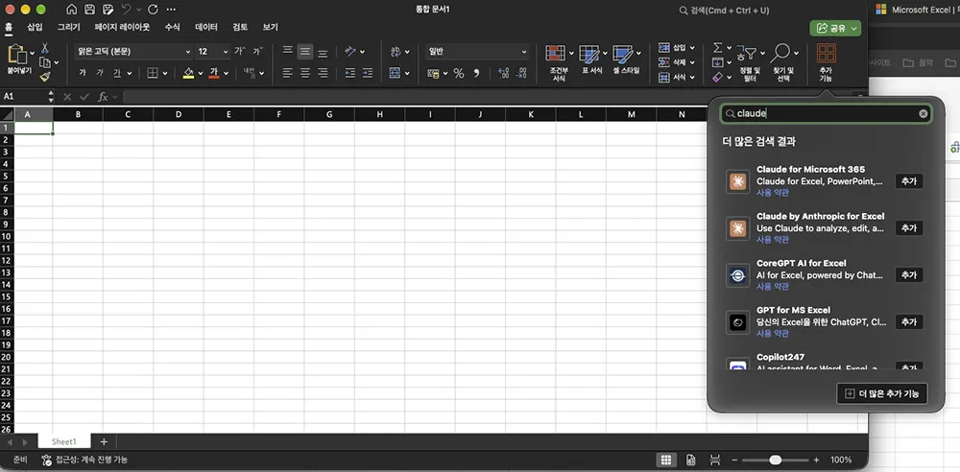Click the Save disk icon
The image size is (960, 472).
pos(89,10)
